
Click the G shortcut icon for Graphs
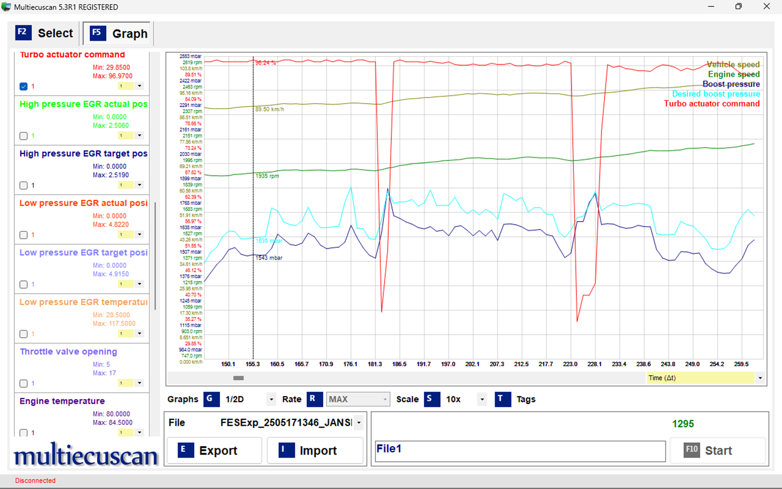(211, 399)
